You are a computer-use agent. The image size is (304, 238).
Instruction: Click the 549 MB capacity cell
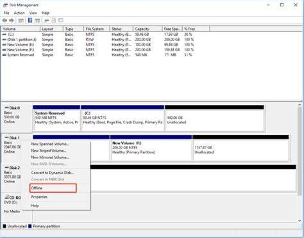pos(141,55)
